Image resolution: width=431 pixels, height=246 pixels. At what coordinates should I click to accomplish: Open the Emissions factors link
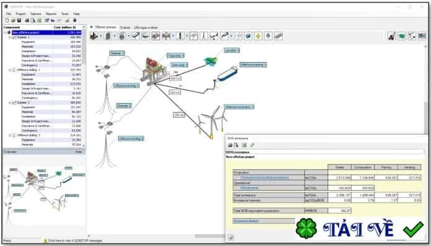[x=246, y=221]
